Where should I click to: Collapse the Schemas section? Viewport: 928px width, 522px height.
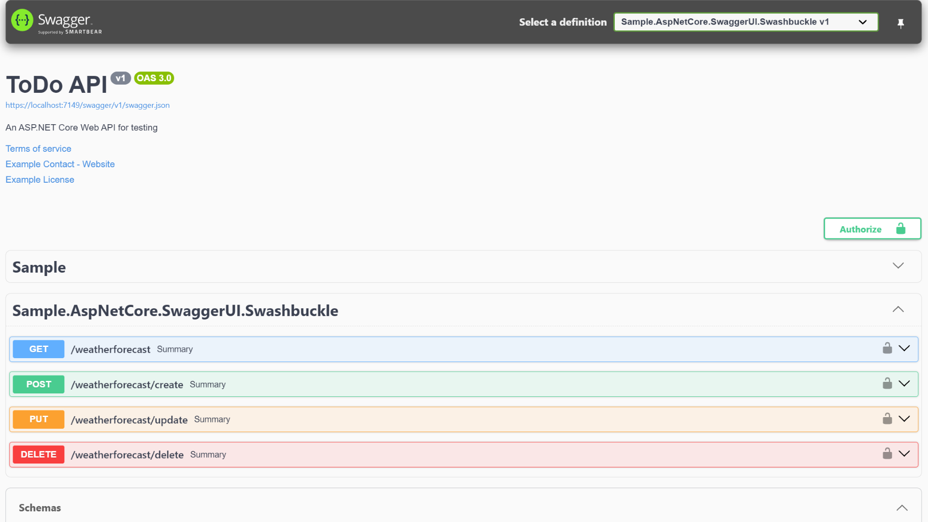(901, 507)
